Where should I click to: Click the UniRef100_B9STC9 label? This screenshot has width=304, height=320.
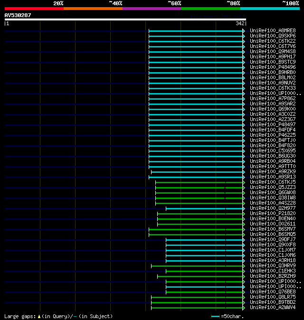click(x=273, y=62)
